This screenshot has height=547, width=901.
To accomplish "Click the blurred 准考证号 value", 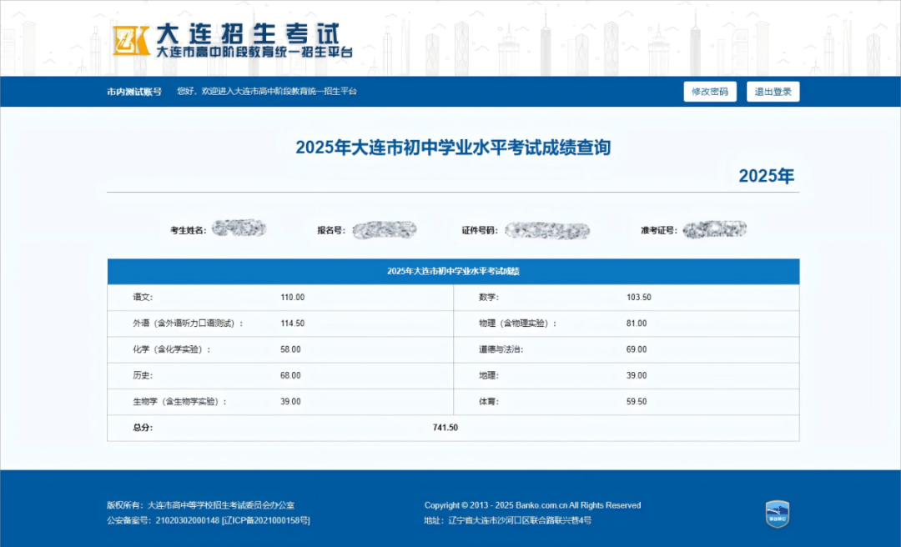I will [714, 229].
